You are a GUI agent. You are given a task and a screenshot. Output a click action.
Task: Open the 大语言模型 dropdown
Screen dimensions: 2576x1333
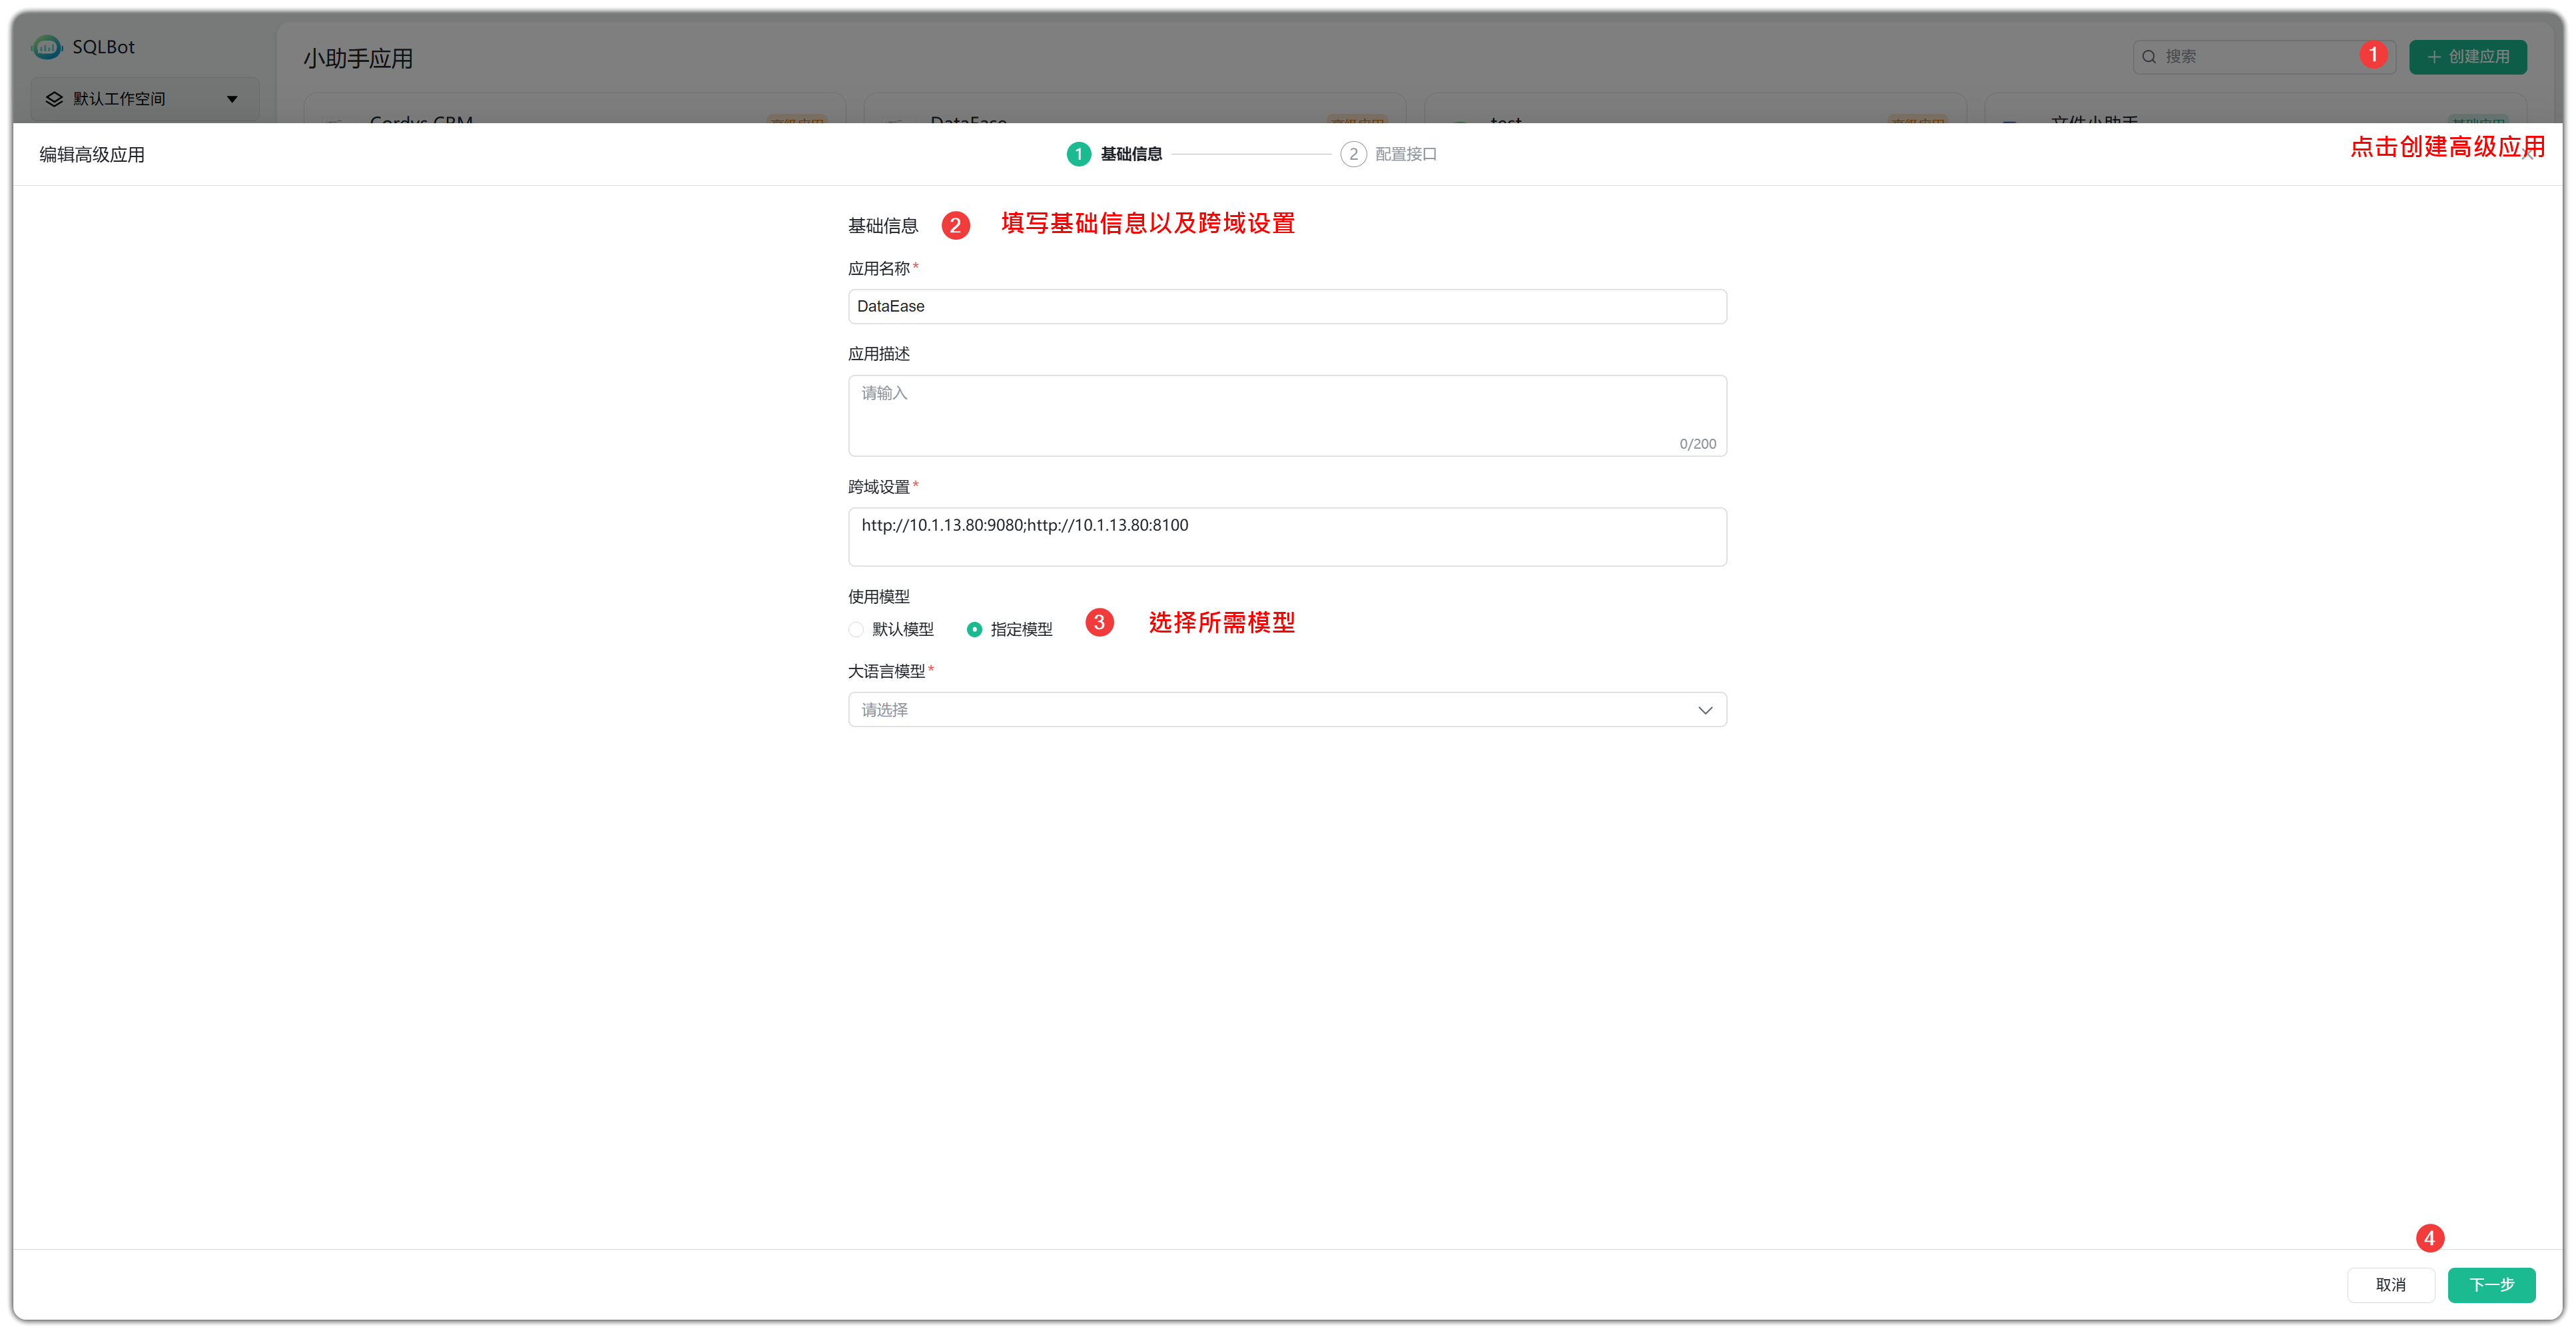point(1287,710)
